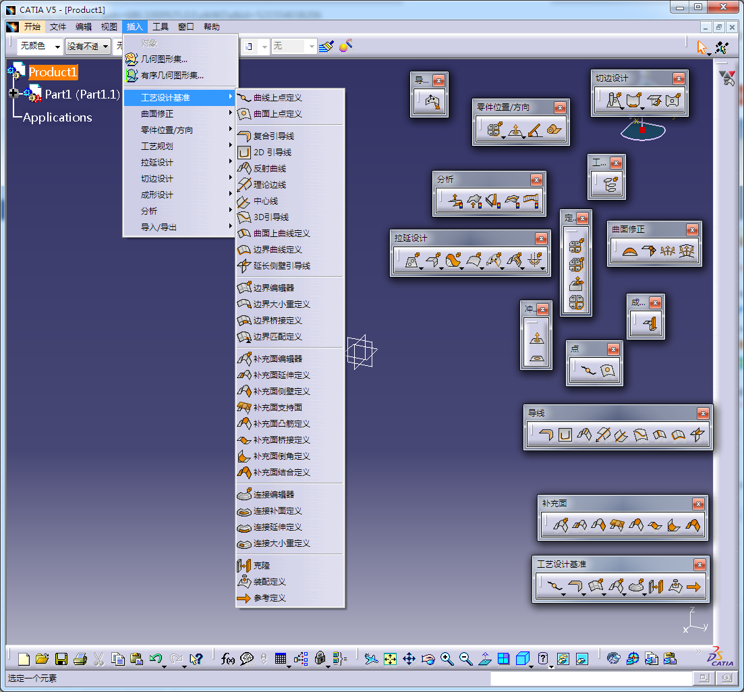
Task: Activate Fly Mode with the airplane icon
Action: 370,658
